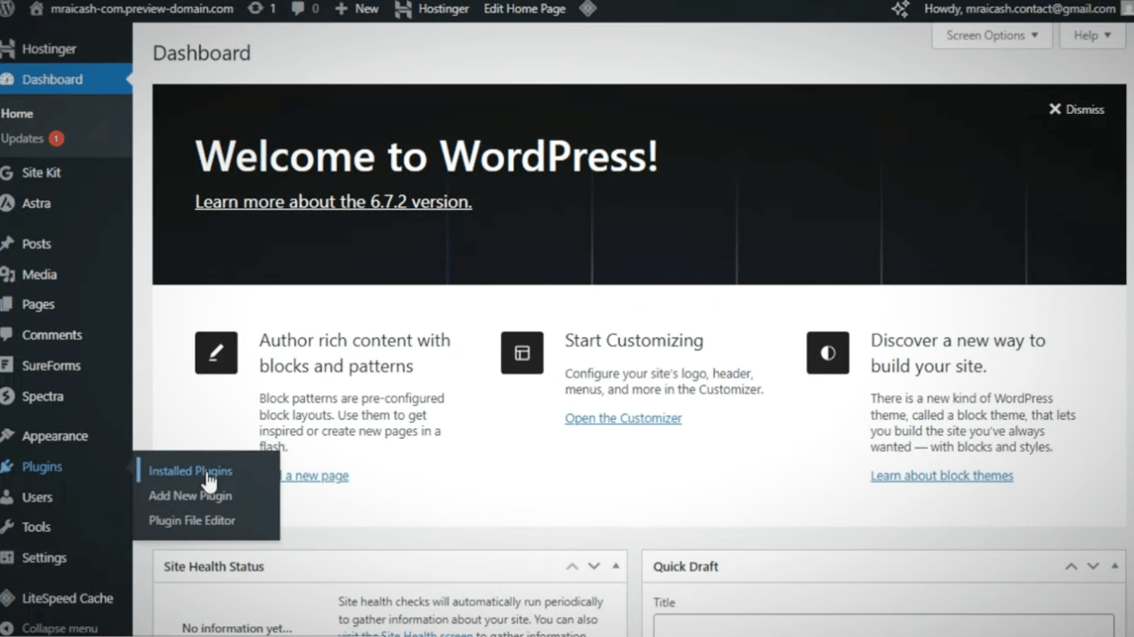The width and height of the screenshot is (1134, 637).
Task: Collapse the Quick Draft panel
Action: [x=1114, y=566]
